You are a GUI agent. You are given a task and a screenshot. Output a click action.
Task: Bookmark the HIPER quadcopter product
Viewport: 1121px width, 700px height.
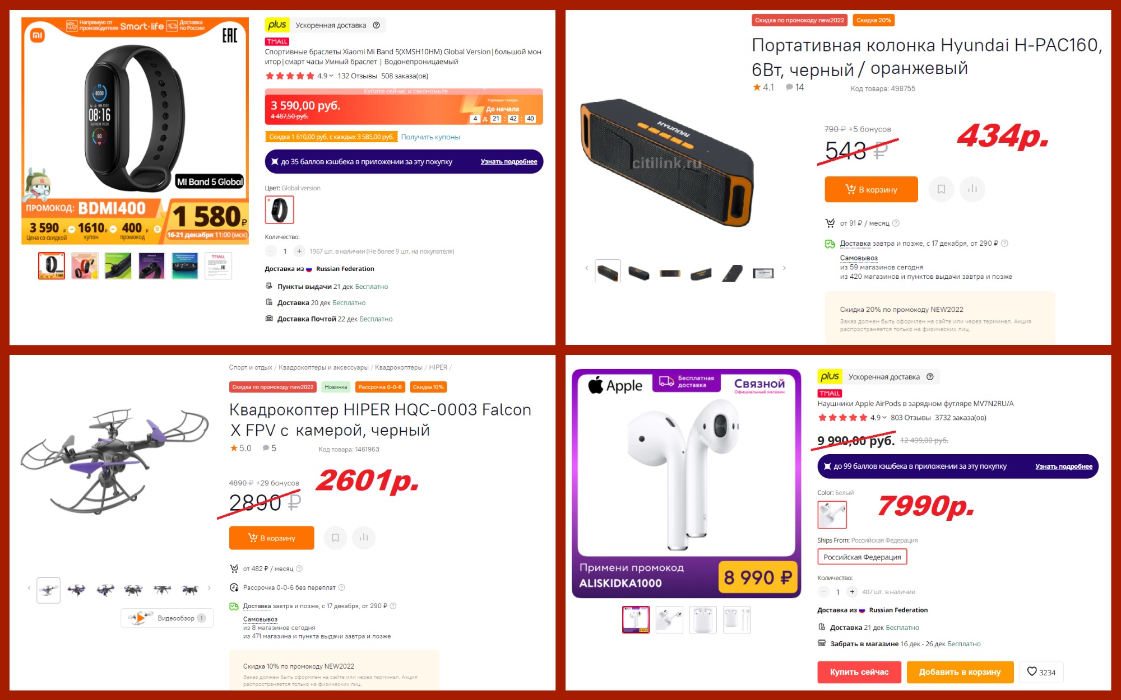pos(335,538)
